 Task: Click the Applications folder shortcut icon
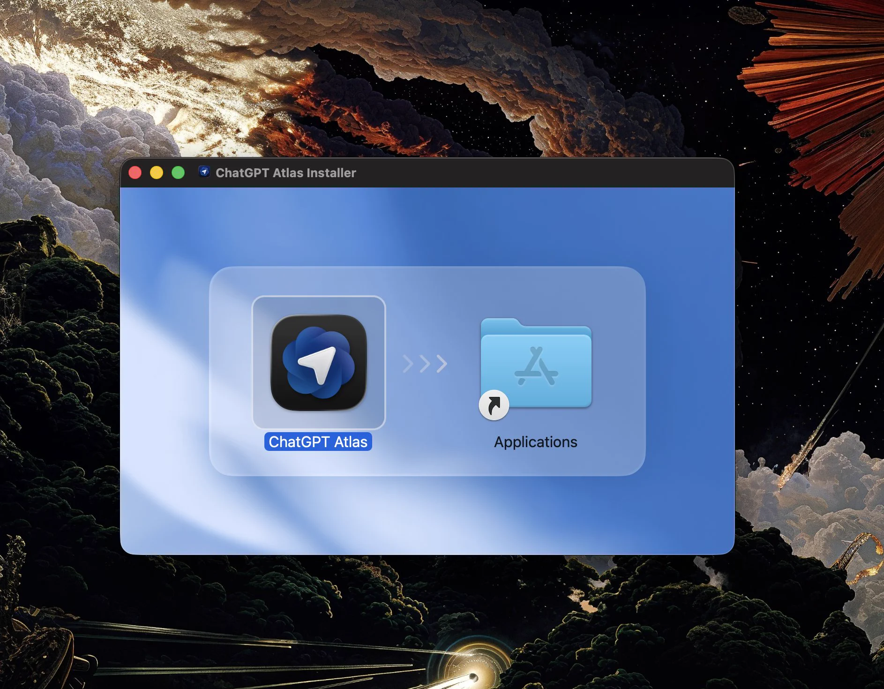point(536,368)
